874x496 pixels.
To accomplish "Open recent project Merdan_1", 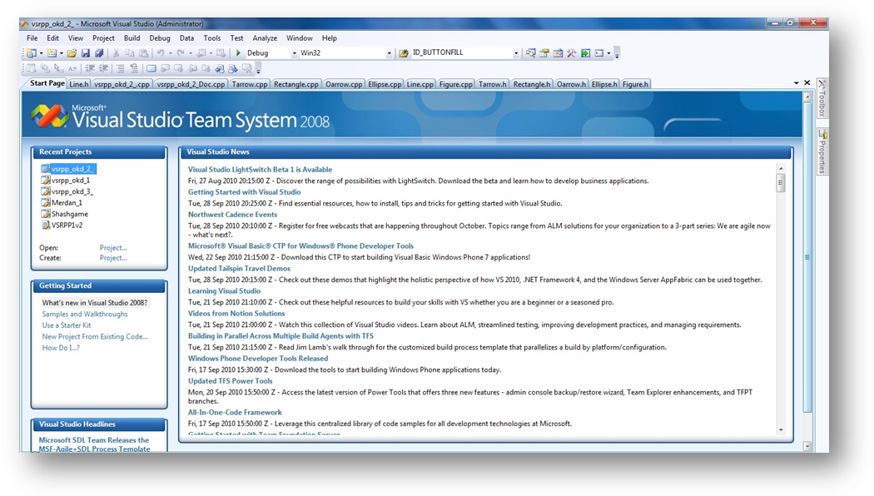I will tap(62, 203).
